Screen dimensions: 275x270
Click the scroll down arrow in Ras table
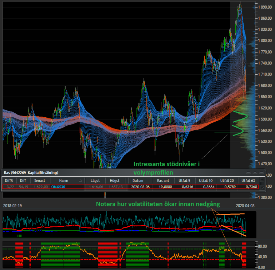262,188
